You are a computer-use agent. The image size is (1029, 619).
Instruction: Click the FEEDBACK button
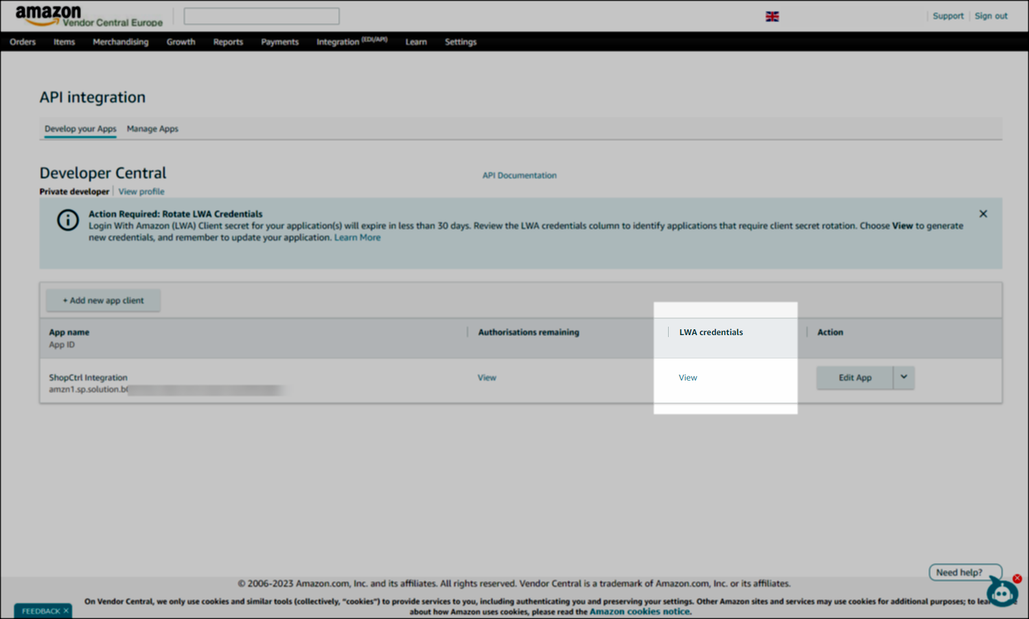[x=41, y=611]
